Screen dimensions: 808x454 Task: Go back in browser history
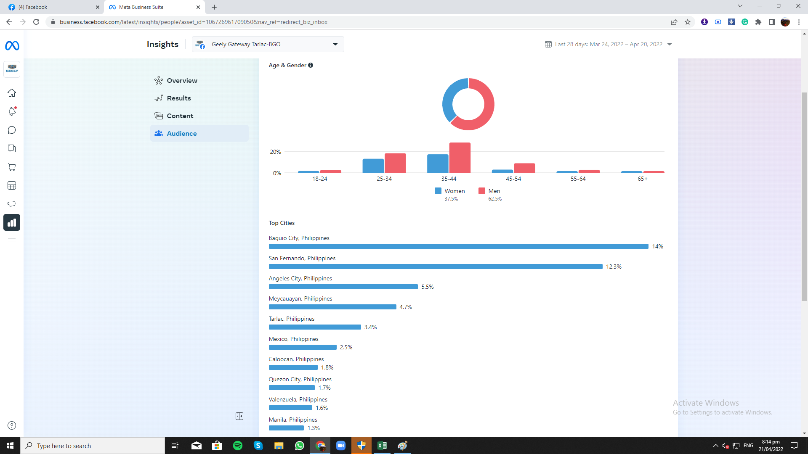click(9, 22)
